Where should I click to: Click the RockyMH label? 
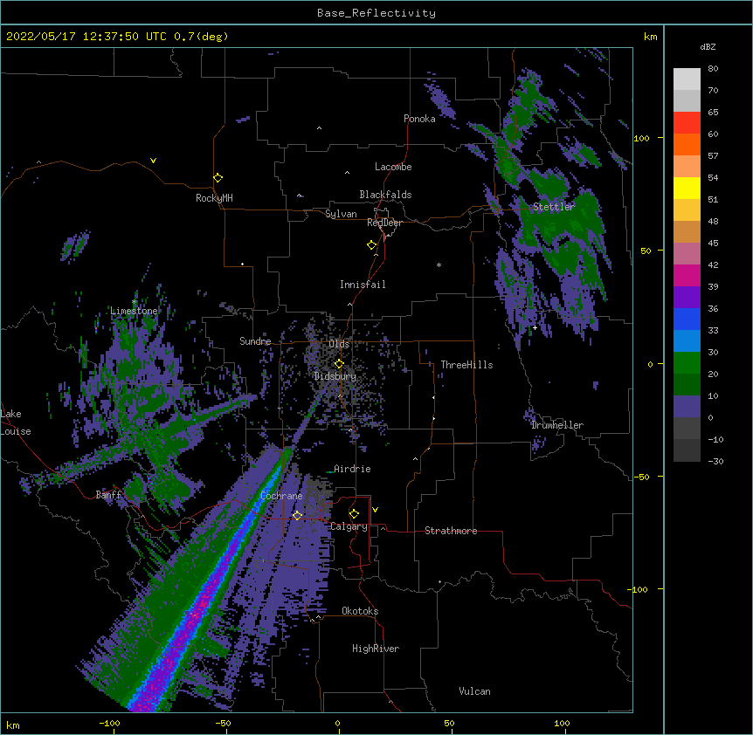214,198
